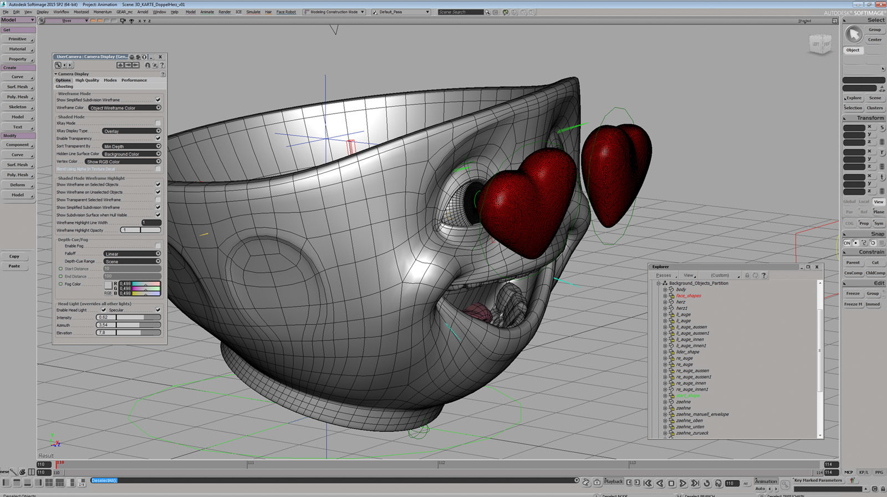Open the Wireframe Color dropdown
This screenshot has height=497, width=887.
pos(124,108)
